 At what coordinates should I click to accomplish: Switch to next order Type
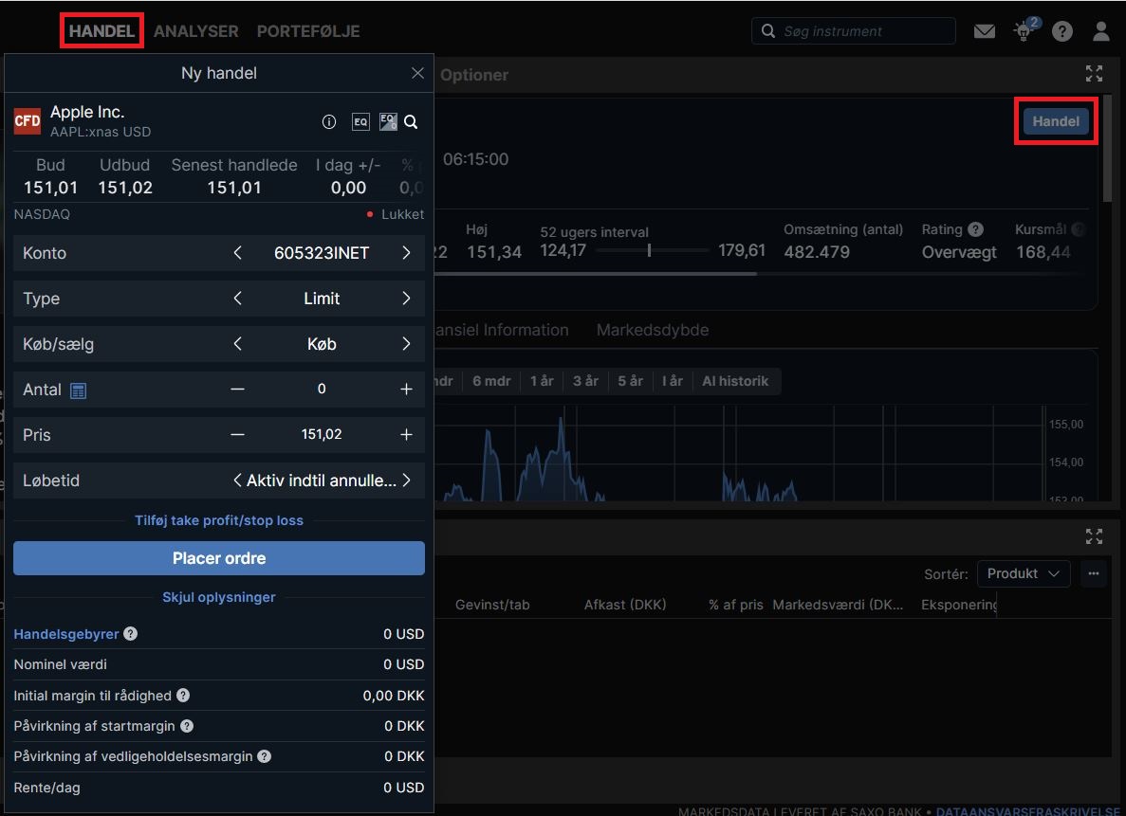tap(406, 299)
